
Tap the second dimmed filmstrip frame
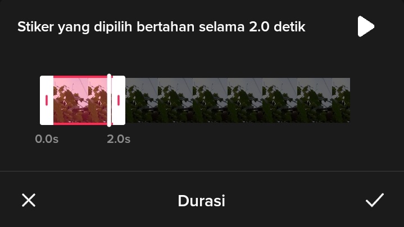175,100
